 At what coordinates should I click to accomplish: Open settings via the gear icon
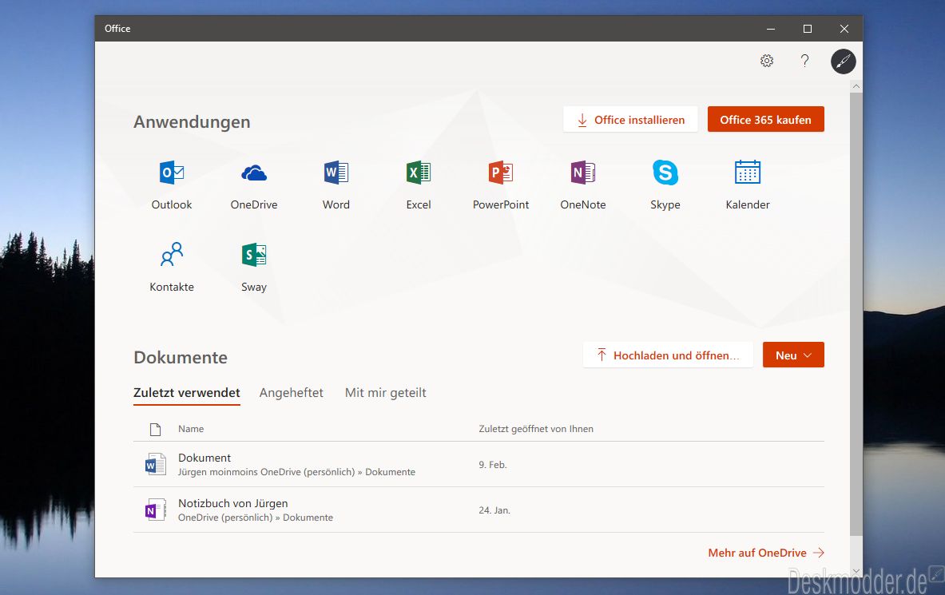pos(767,61)
